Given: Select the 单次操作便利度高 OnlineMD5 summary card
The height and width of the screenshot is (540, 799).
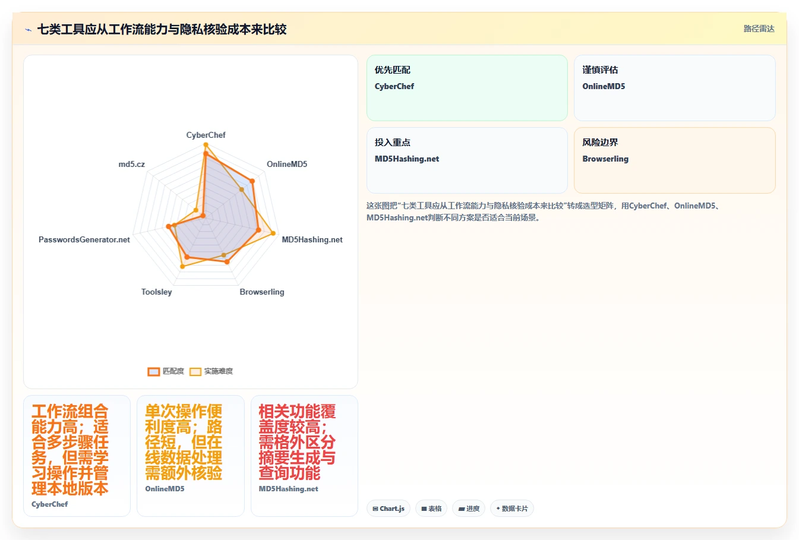Looking at the screenshot, I should click(191, 456).
